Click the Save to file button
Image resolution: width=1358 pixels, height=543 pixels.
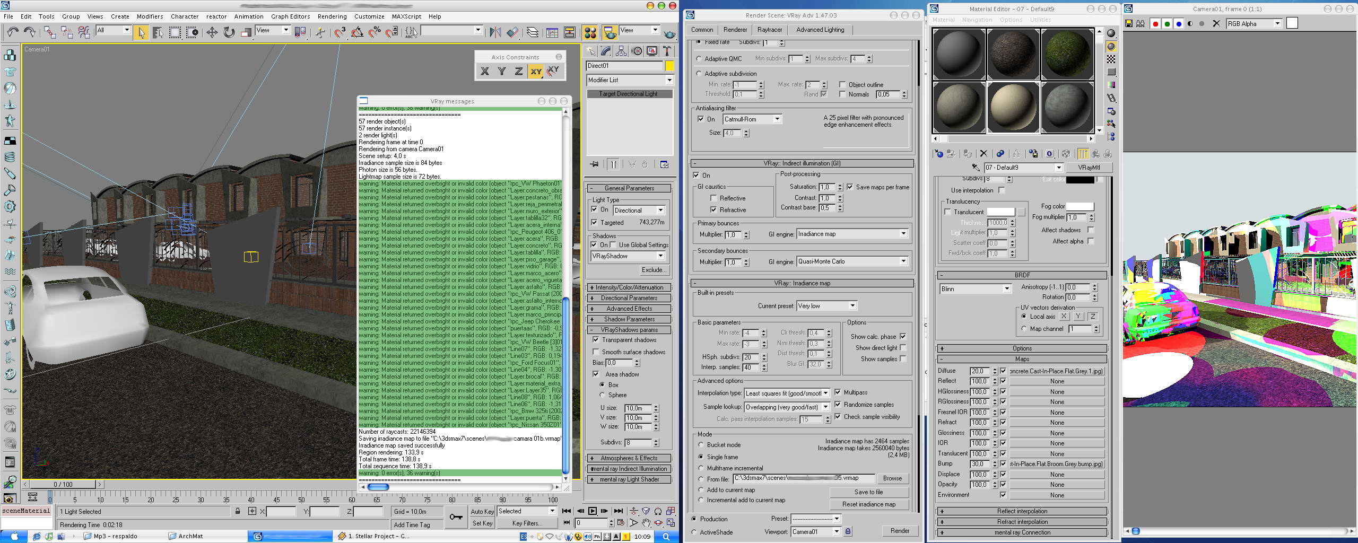868,492
